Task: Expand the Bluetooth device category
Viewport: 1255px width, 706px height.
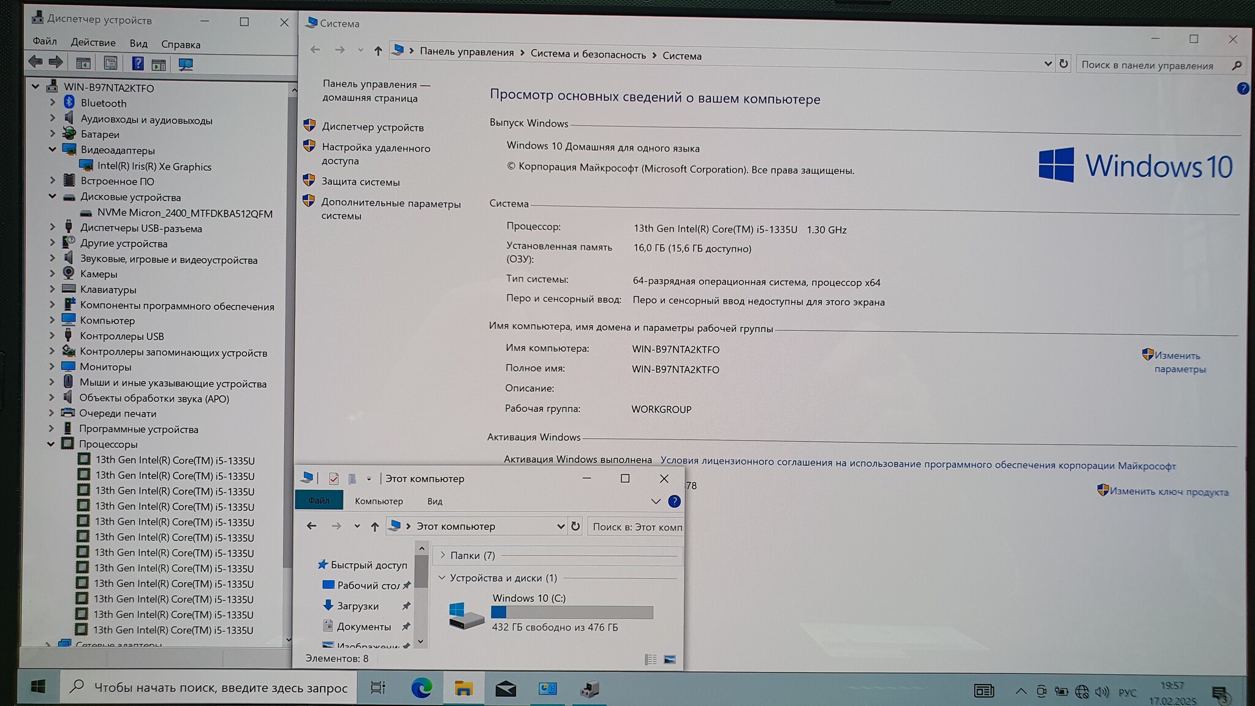Action: 53,102
